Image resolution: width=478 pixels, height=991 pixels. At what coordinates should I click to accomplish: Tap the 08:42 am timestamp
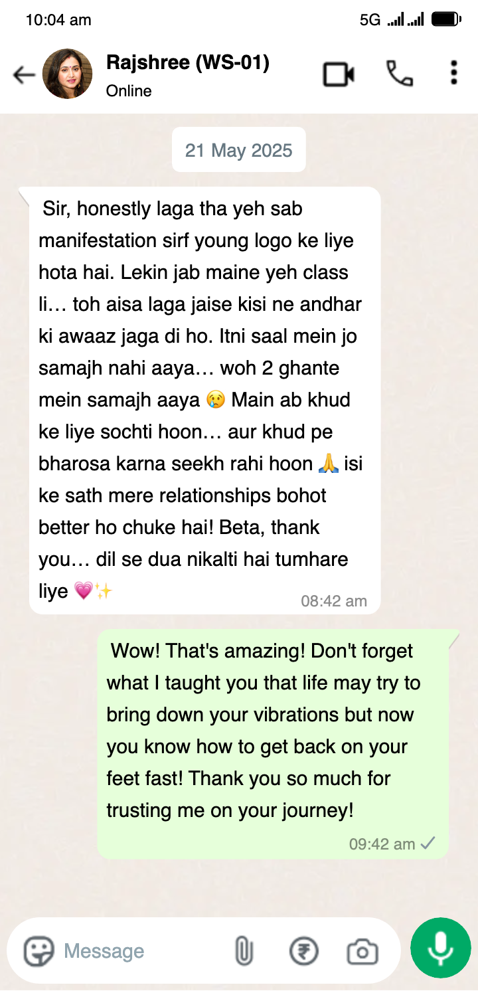pos(334,601)
